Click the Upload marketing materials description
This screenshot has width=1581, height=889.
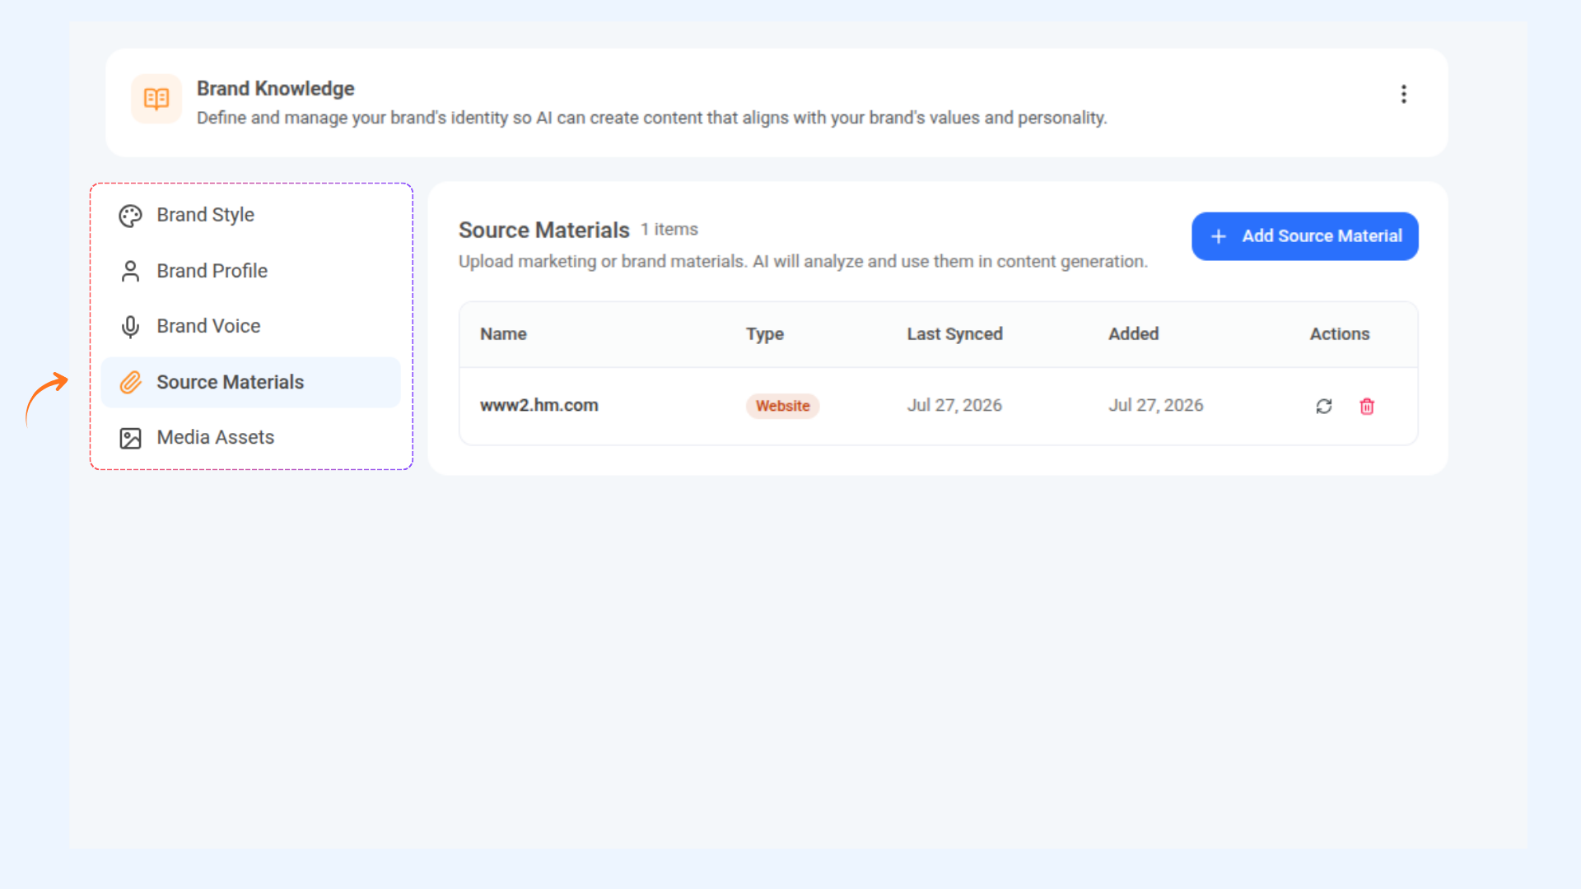coord(803,262)
